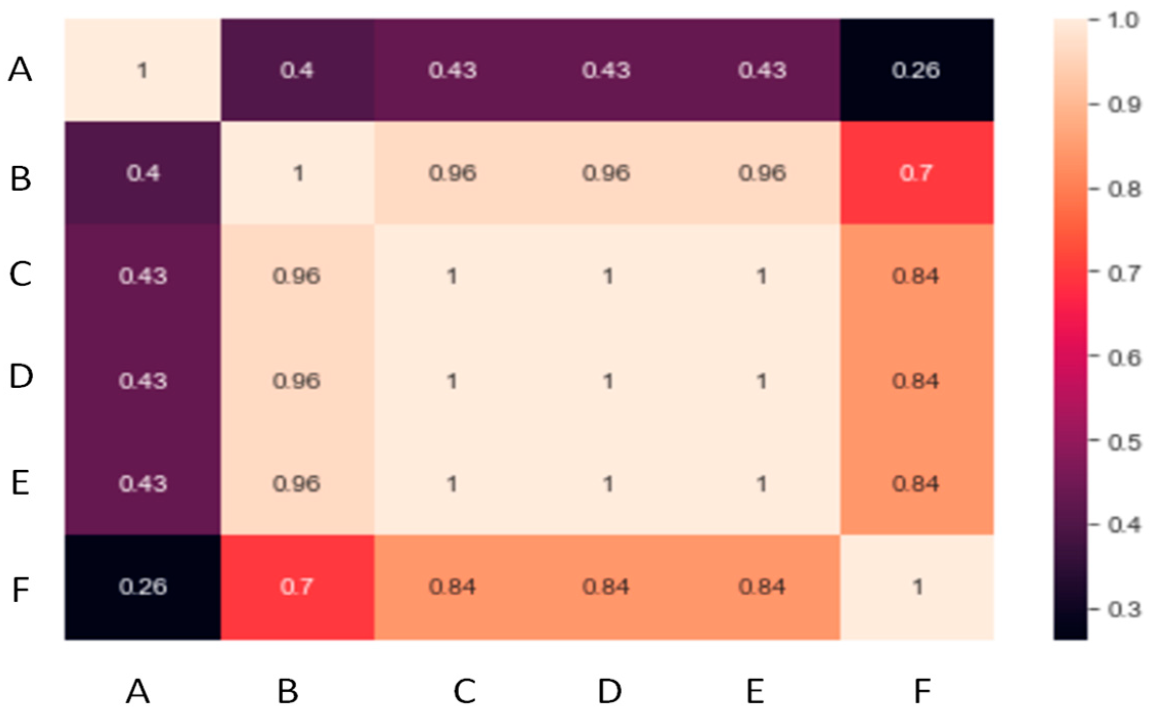Click the 0.4 cell in row A
Image resolution: width=1152 pixels, height=720 pixels.
(297, 70)
